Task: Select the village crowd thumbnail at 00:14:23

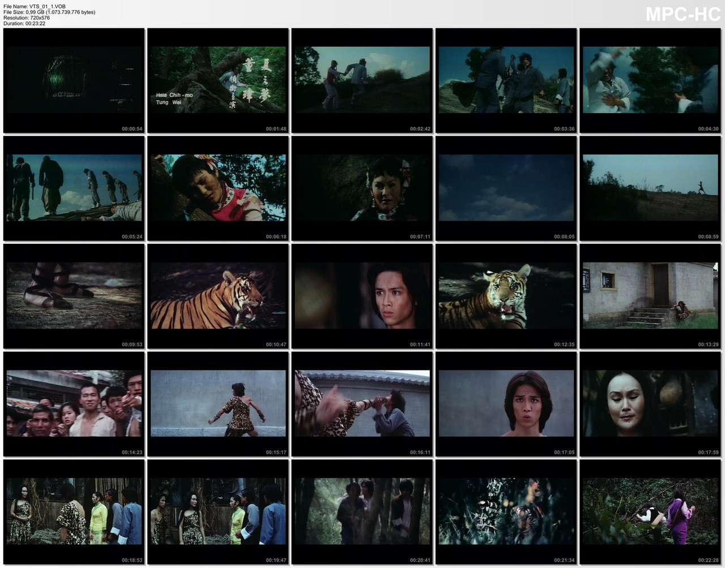Action: click(74, 404)
